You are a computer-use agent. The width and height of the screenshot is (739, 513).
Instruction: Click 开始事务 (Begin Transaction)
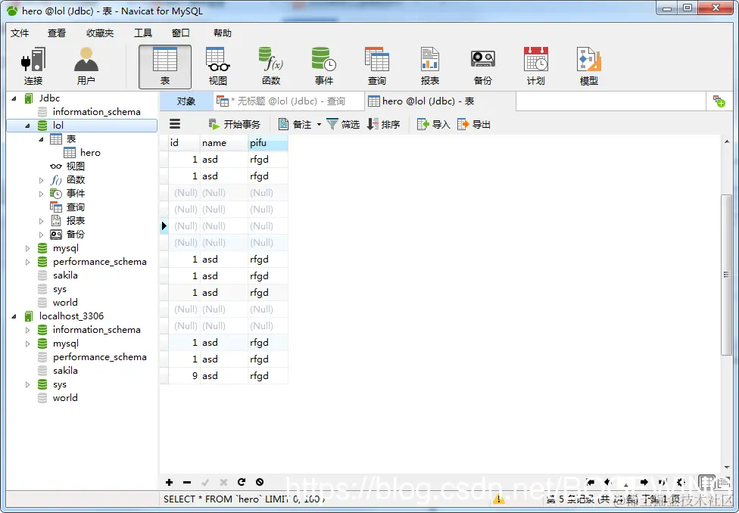[x=234, y=124]
